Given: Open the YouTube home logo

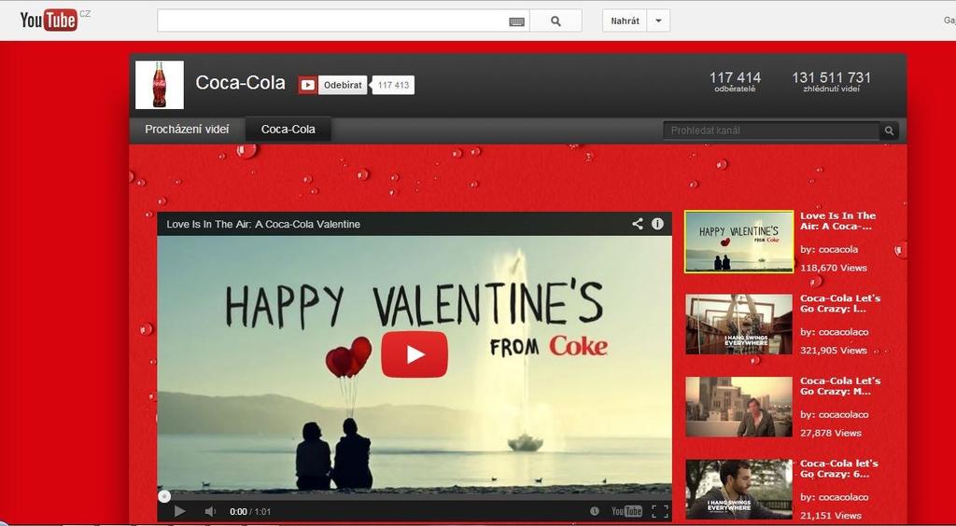Looking at the screenshot, I should [x=49, y=21].
